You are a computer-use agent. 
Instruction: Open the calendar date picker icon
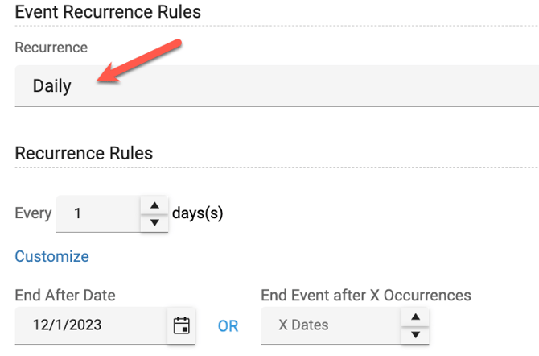(x=182, y=325)
